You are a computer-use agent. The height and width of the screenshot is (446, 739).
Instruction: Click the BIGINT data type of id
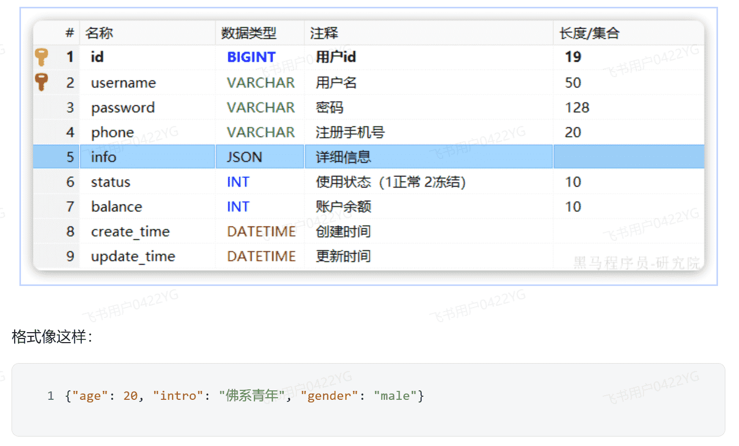coord(251,57)
